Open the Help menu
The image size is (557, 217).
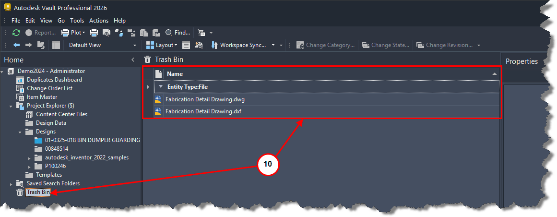[120, 21]
